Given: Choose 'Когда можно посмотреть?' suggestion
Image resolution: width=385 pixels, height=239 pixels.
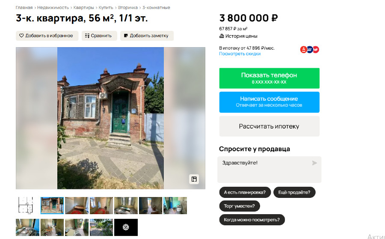Looking at the screenshot, I should 252,220.
